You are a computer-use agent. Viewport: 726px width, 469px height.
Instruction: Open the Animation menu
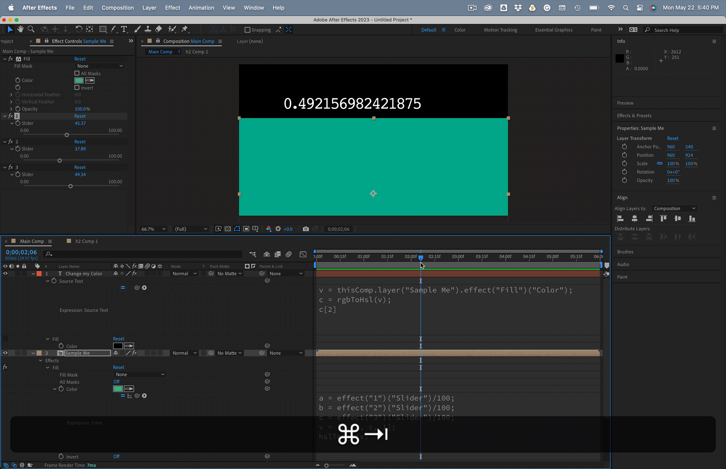click(201, 8)
